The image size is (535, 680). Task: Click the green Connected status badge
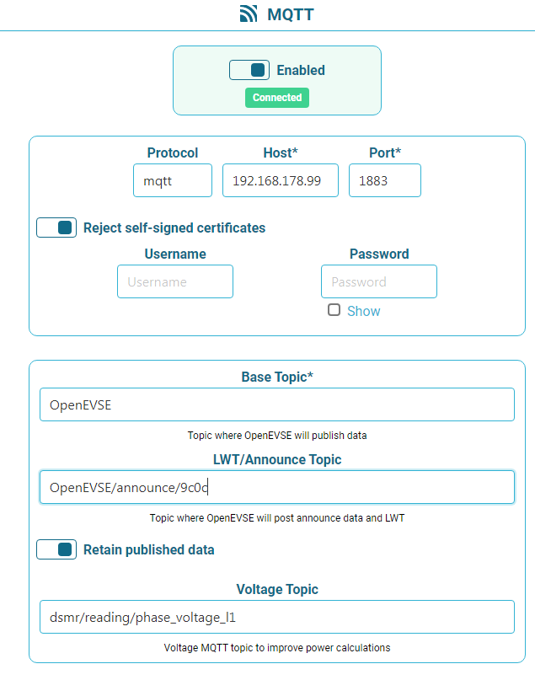276,98
